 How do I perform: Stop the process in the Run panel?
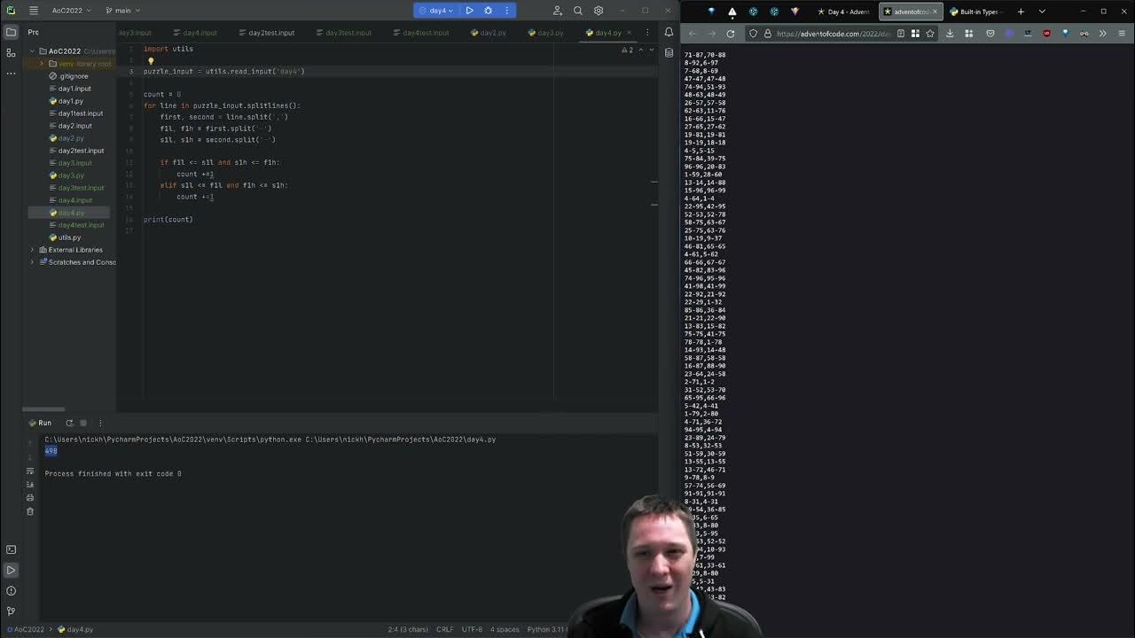[x=83, y=423]
